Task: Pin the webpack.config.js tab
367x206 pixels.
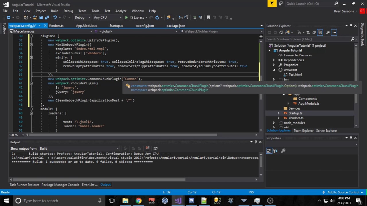Action: click(x=40, y=26)
